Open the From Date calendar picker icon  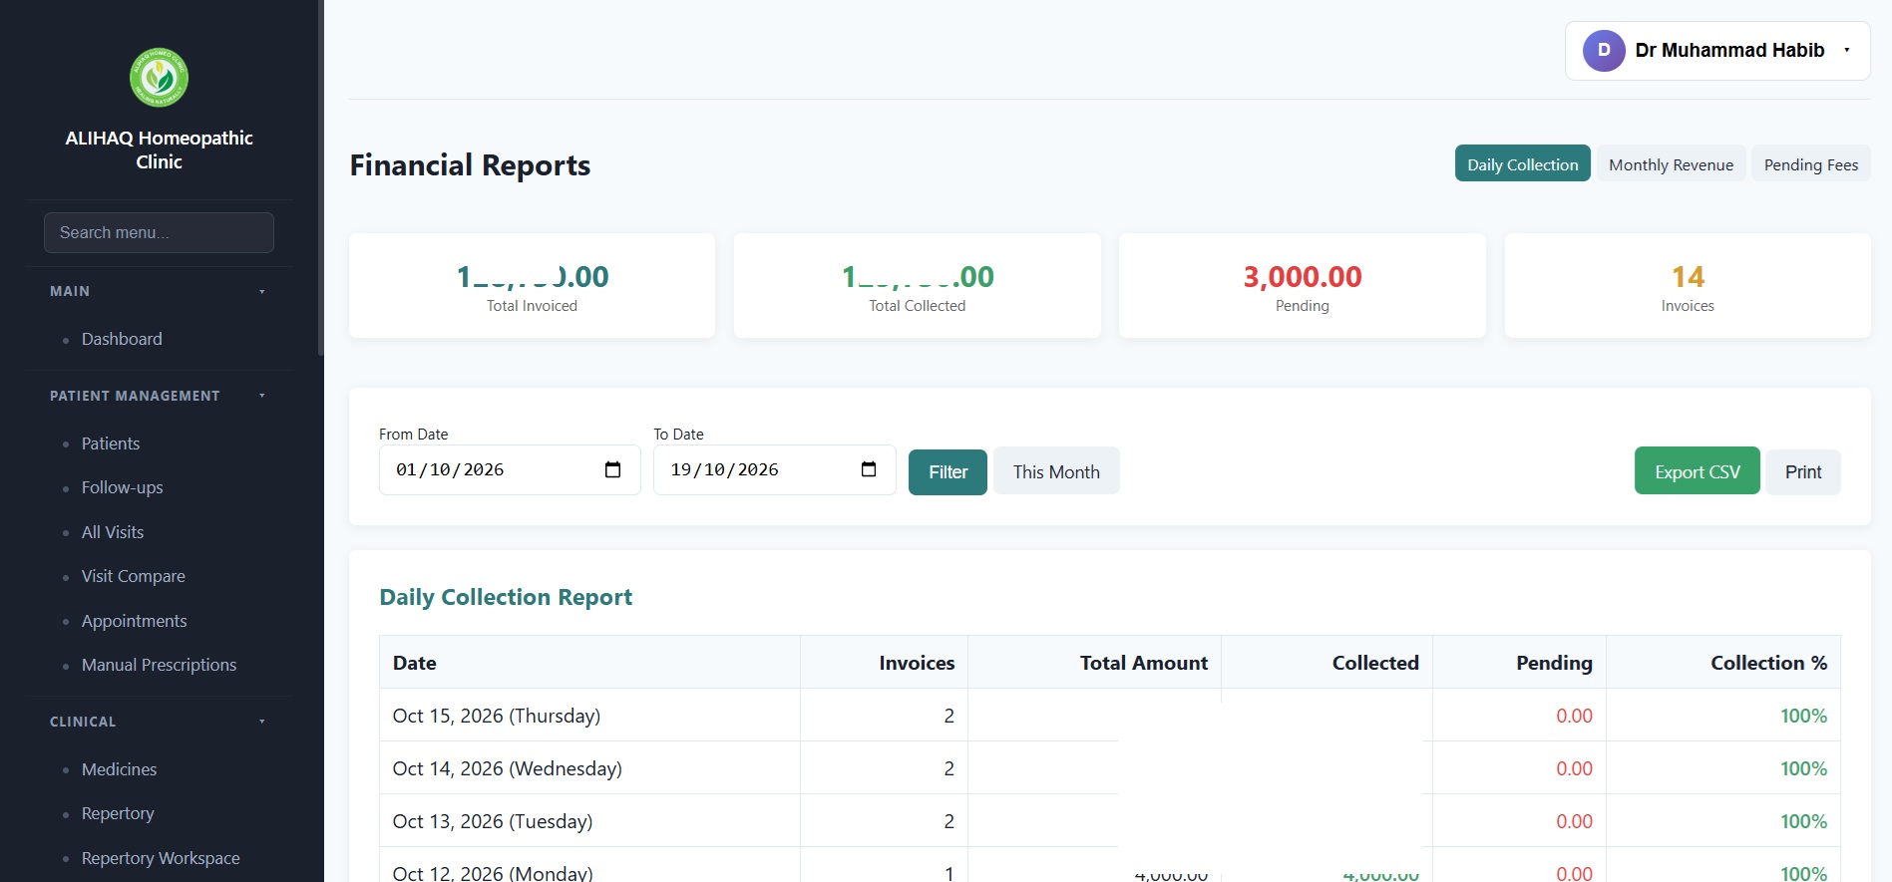coord(612,469)
